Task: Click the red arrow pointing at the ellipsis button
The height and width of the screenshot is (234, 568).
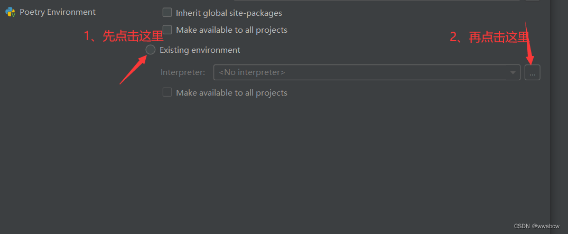Action: pos(529,42)
